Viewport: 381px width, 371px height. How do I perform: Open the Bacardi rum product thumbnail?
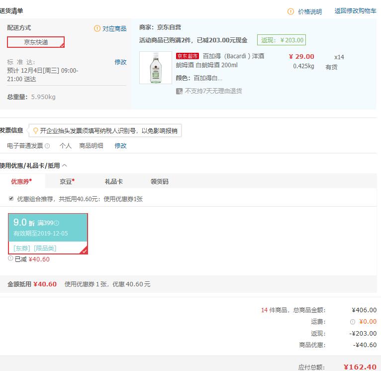point(156,68)
